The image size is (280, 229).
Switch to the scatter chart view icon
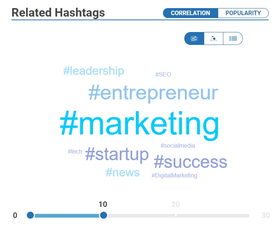tap(213, 38)
